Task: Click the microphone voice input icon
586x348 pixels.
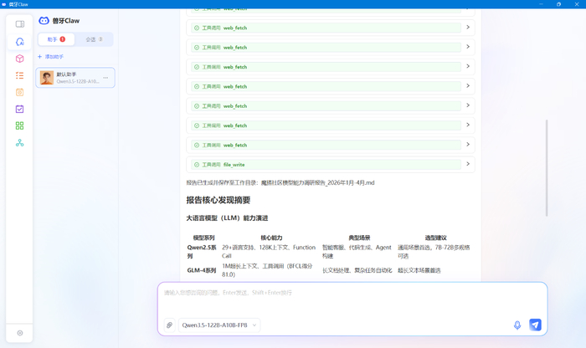Action: pyautogui.click(x=517, y=325)
